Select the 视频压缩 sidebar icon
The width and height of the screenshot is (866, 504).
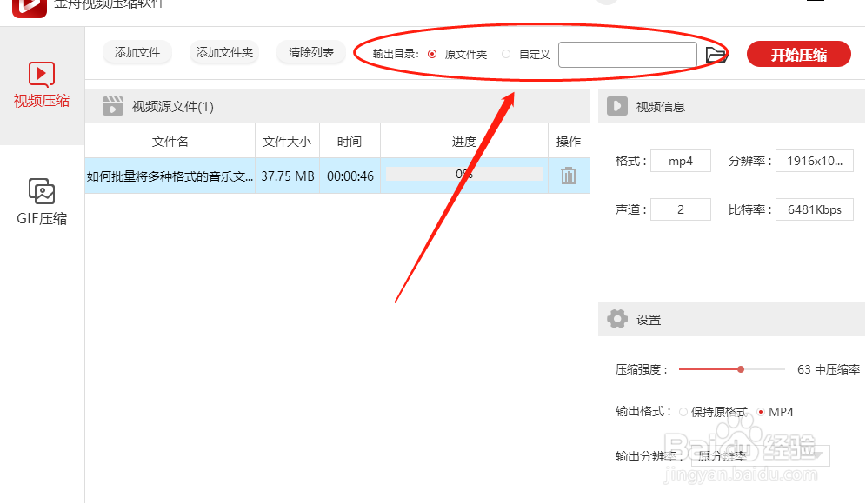tap(42, 83)
